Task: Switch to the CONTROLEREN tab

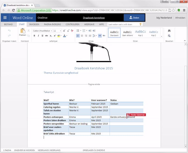Action: point(73,24)
